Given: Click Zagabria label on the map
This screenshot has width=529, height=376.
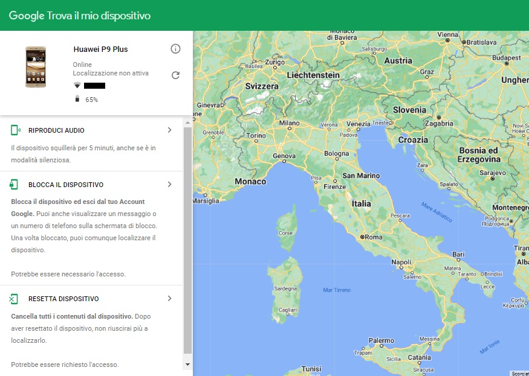Looking at the screenshot, I should 439,124.
